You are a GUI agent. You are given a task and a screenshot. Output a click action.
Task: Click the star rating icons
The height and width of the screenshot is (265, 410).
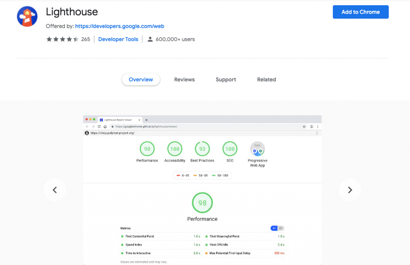[62, 39]
